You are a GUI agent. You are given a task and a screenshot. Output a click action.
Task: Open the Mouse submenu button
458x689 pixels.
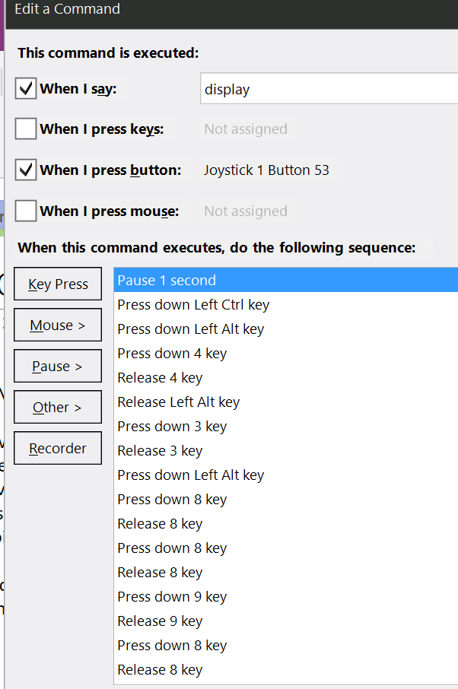tap(58, 325)
